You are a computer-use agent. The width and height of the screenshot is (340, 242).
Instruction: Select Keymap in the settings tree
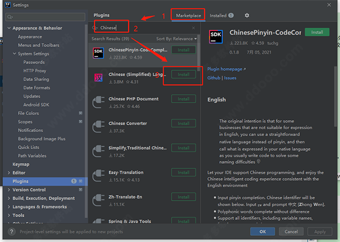(x=21, y=164)
